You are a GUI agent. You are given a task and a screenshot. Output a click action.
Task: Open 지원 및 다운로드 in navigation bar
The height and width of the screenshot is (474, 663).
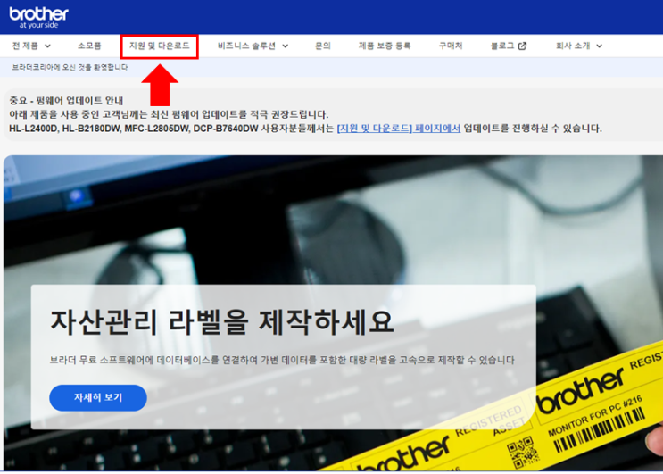coord(159,46)
